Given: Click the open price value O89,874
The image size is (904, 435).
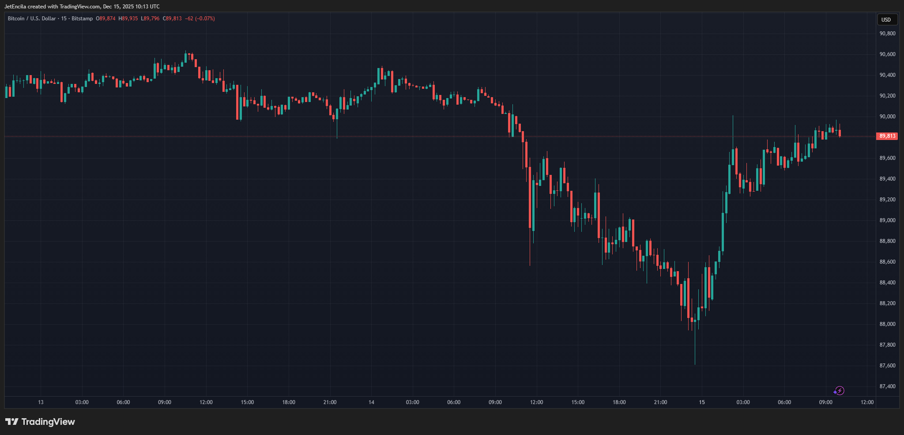Looking at the screenshot, I should tap(106, 19).
